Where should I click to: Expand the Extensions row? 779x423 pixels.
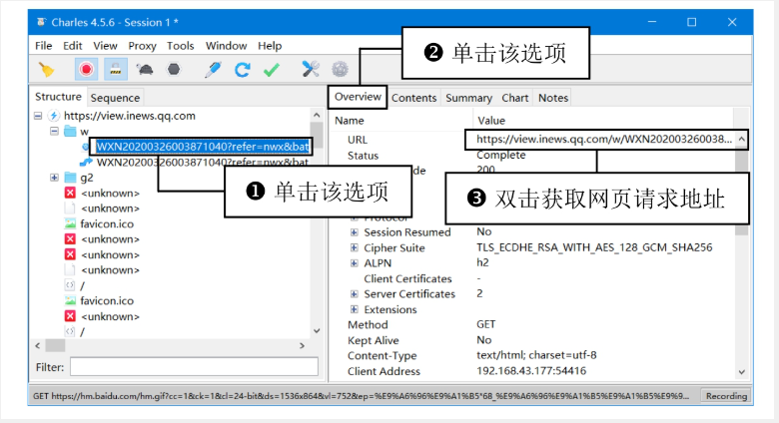(x=354, y=309)
